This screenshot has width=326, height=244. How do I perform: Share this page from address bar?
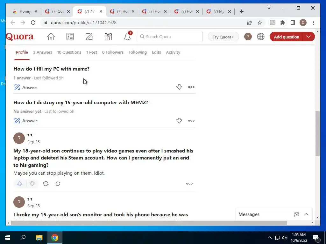point(250,23)
